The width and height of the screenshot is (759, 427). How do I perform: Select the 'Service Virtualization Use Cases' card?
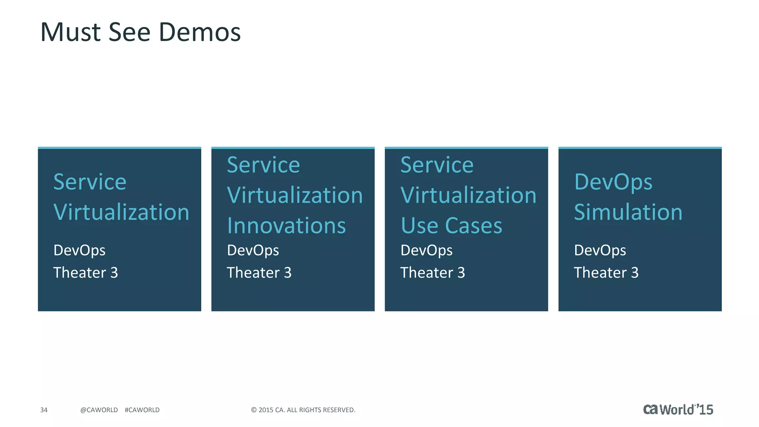466,229
